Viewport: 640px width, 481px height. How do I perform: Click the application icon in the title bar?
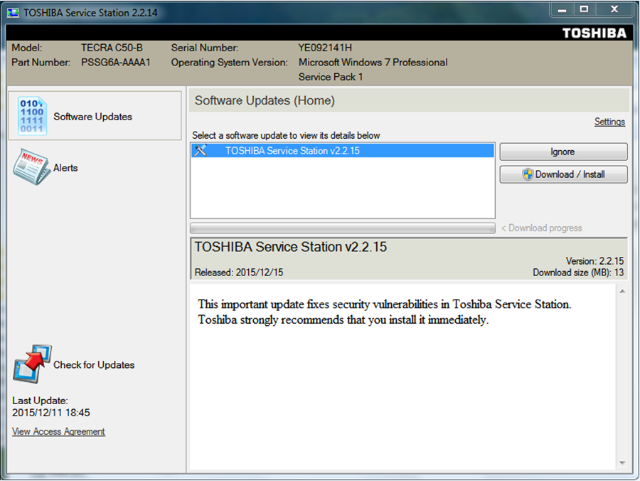(13, 12)
